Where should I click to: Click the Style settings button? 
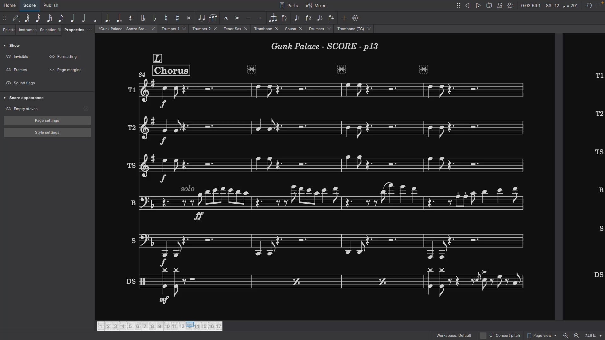tap(47, 133)
